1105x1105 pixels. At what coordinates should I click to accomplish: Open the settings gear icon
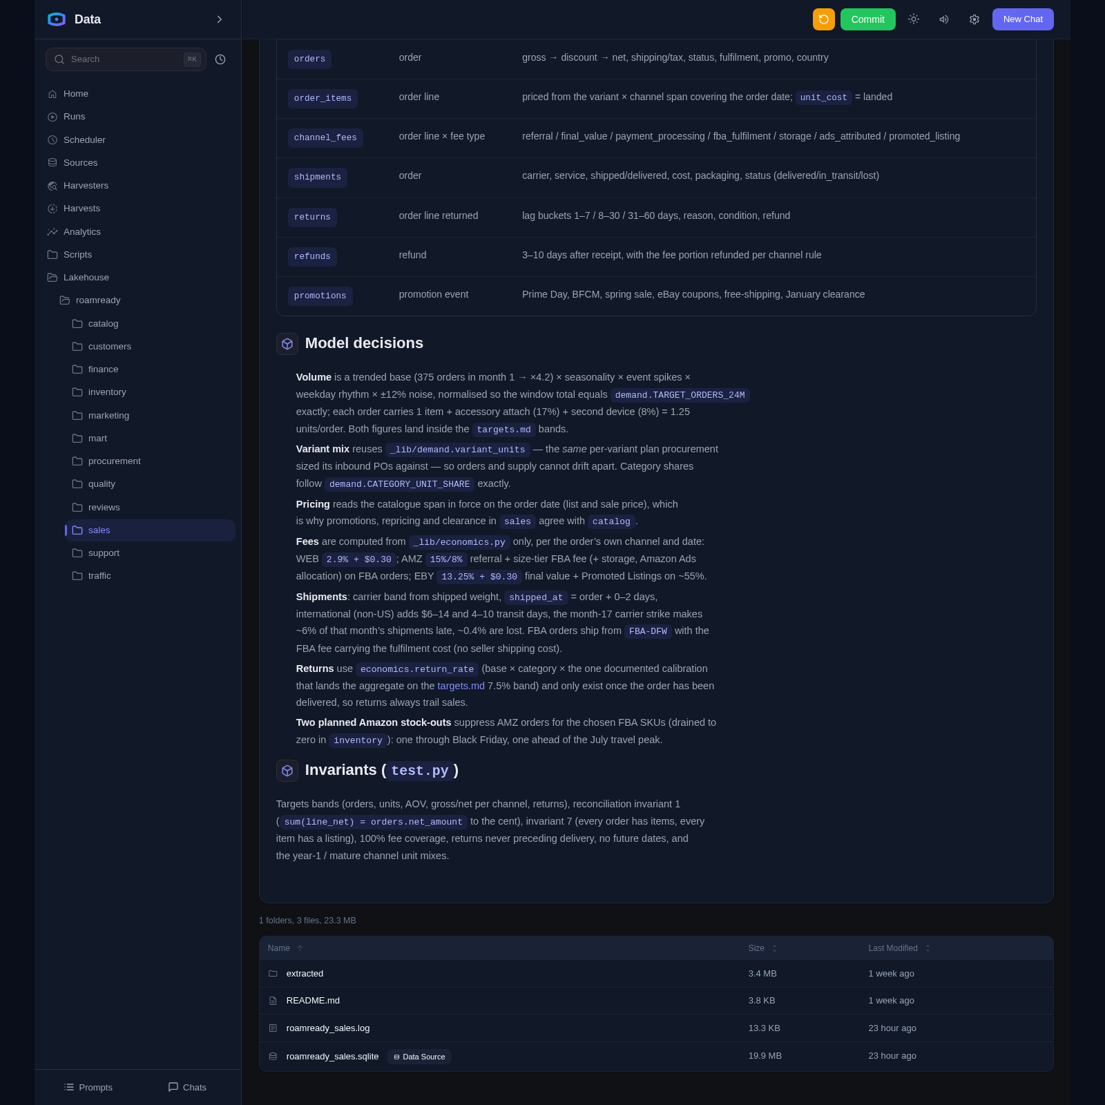tap(974, 19)
